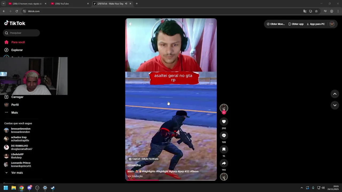Go back with browser back arrow
Viewport: 342px width, 192px height.
[x=4, y=11]
